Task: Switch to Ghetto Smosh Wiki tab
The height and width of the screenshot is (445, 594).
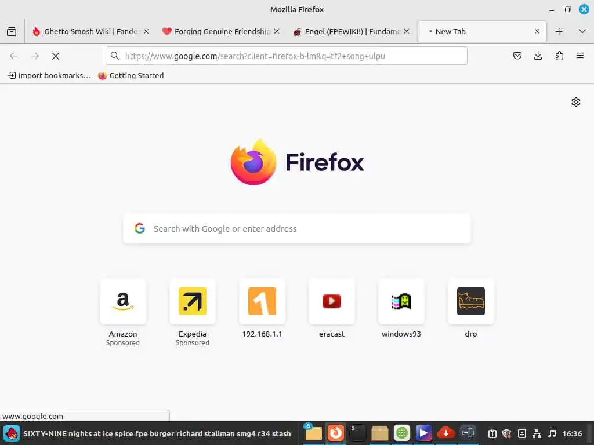Action: [x=86, y=31]
